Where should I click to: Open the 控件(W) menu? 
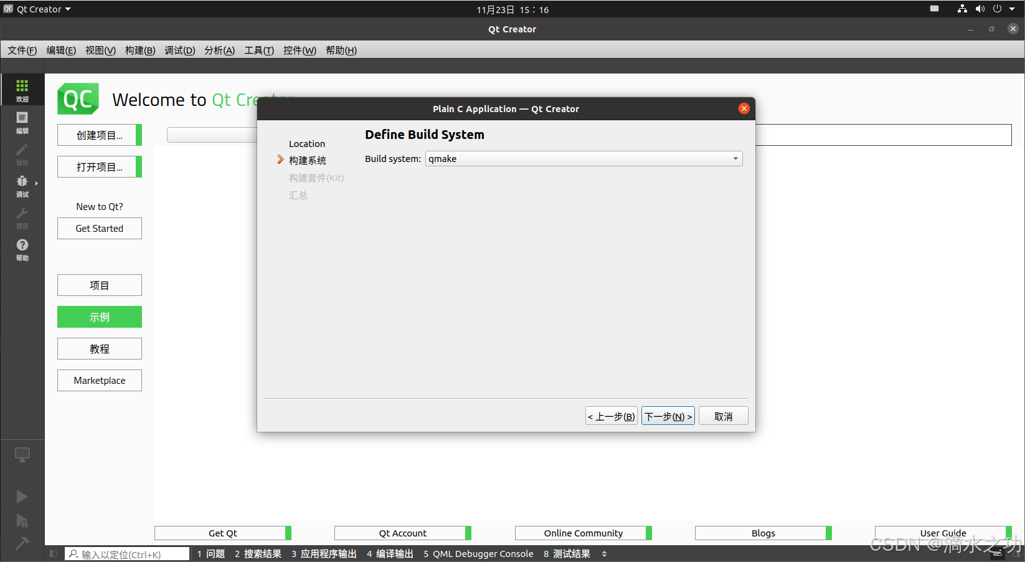tap(300, 50)
